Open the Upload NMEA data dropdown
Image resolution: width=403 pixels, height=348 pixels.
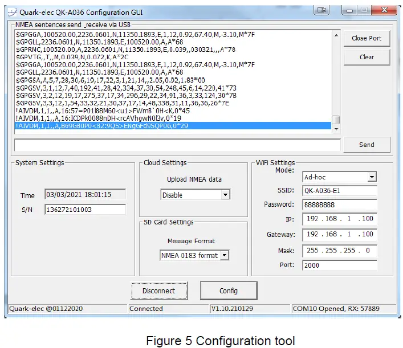(225, 195)
